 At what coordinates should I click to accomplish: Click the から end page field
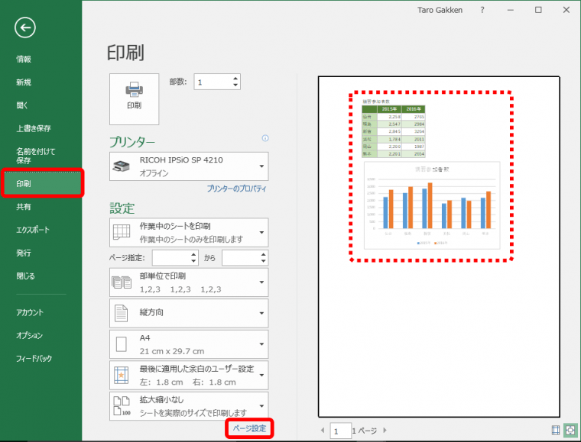click(x=242, y=258)
